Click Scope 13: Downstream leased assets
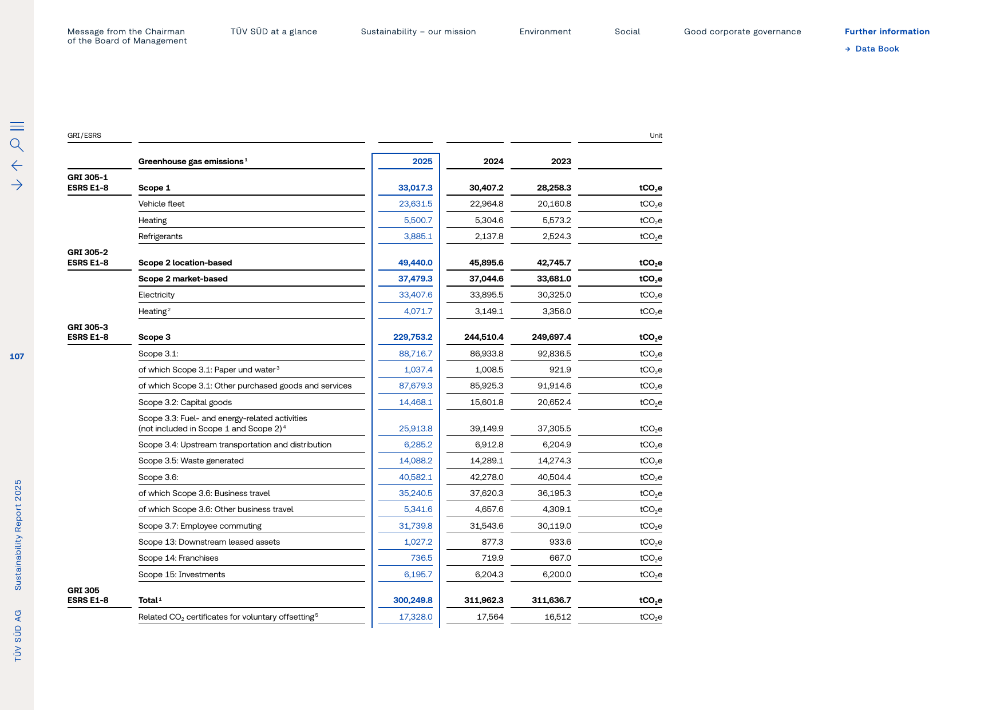Screen dimensions: 1004x710 point(209,542)
